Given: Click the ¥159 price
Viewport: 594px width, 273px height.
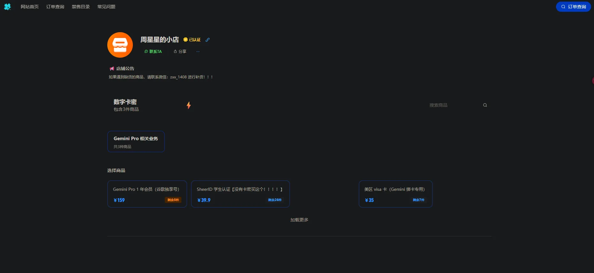Looking at the screenshot, I should (119, 200).
